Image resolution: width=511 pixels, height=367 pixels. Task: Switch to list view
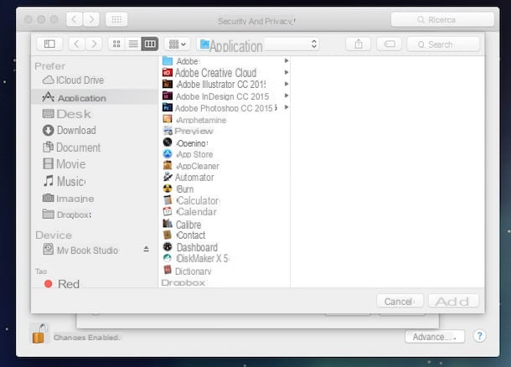pos(133,44)
